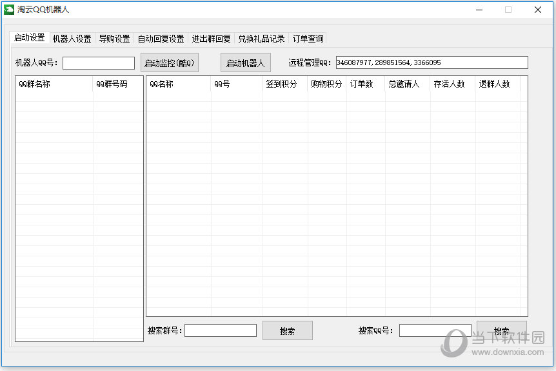The width and height of the screenshot is (556, 371).
Task: Open the 订单查询 tab
Action: tap(308, 39)
